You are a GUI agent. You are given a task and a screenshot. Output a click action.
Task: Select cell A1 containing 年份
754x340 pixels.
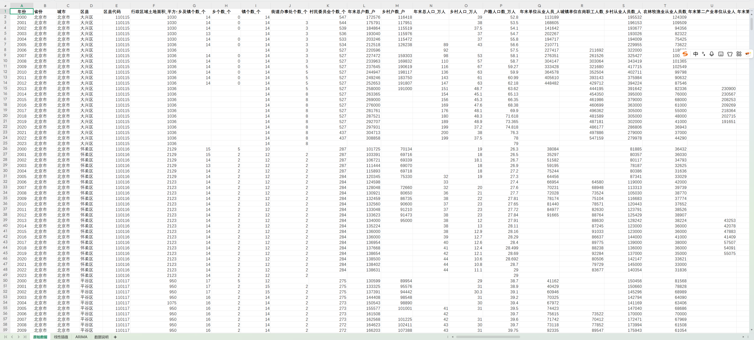(22, 11)
